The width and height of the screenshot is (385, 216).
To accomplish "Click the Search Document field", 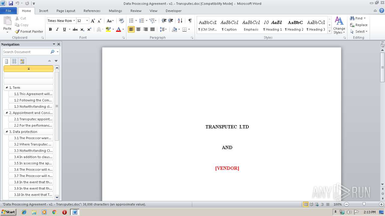I will [26, 52].
